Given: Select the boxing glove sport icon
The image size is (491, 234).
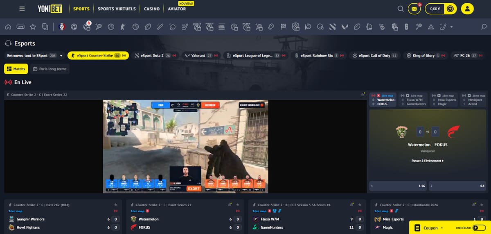Looking at the screenshot, I should 270,27.
